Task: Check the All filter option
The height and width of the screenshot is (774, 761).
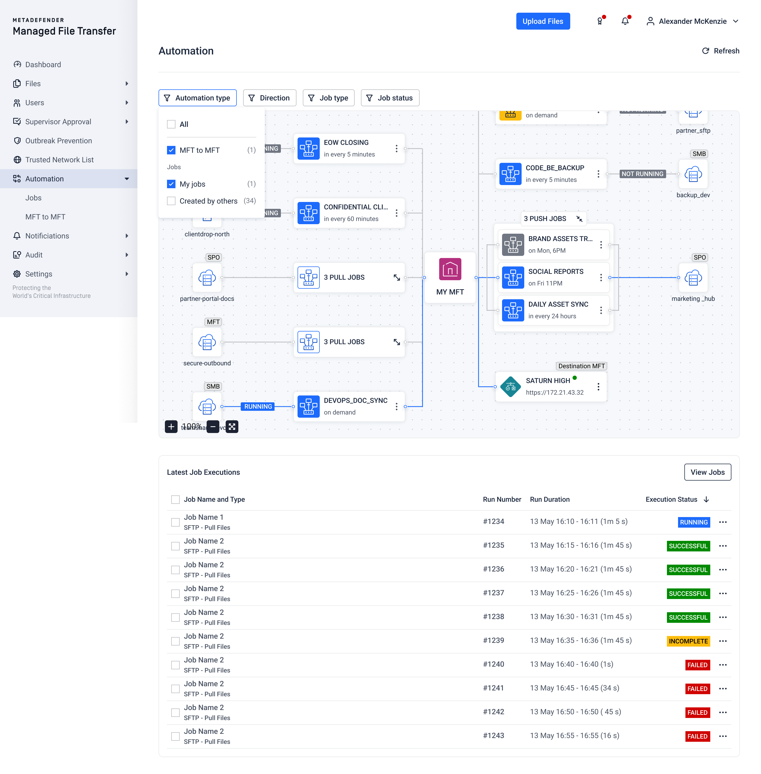Action: coord(171,124)
